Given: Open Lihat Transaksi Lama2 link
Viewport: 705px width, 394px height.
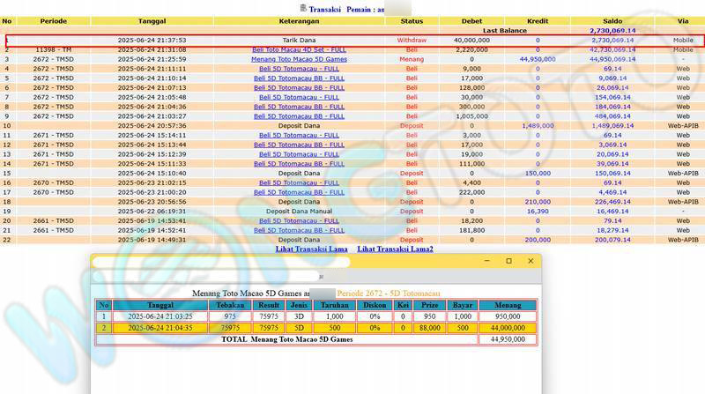Looking at the screenshot, I should [395, 249].
